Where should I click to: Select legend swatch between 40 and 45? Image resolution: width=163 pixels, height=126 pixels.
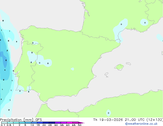coord(70,123)
